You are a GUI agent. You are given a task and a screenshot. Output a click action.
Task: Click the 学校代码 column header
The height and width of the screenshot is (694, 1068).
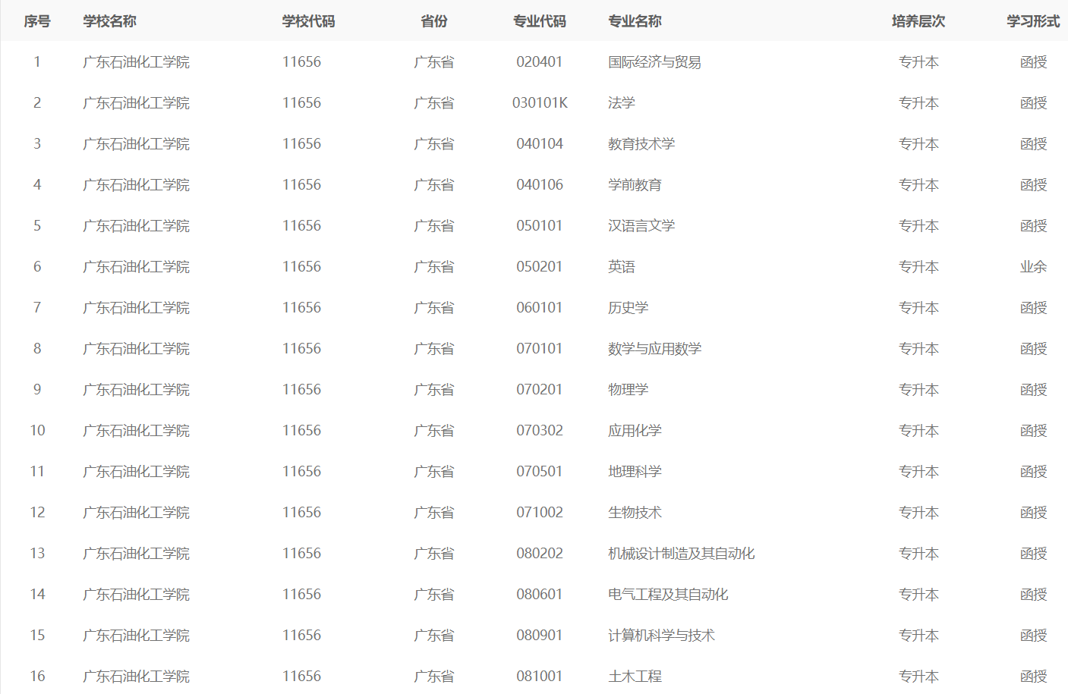point(308,21)
